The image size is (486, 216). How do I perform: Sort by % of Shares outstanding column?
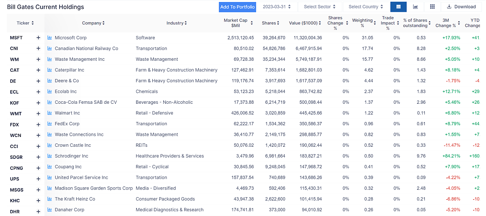point(417,23)
